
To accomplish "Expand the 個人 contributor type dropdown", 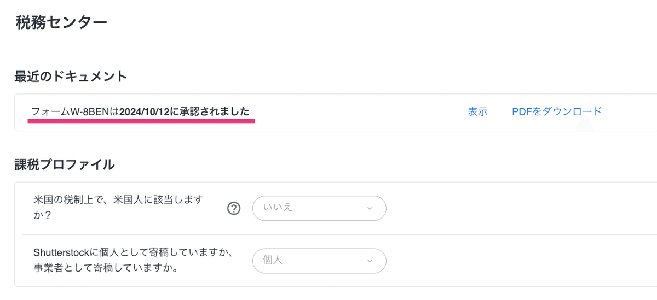I will click(319, 261).
